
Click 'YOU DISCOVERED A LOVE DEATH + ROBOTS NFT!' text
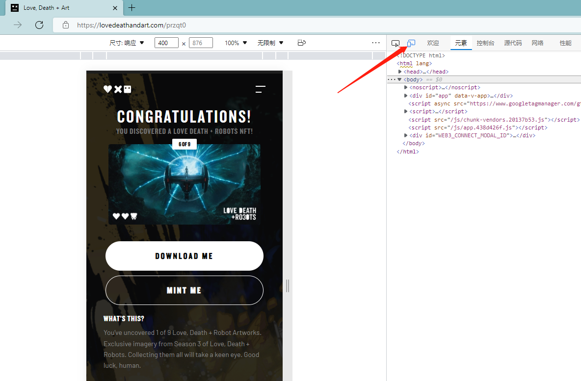(185, 131)
